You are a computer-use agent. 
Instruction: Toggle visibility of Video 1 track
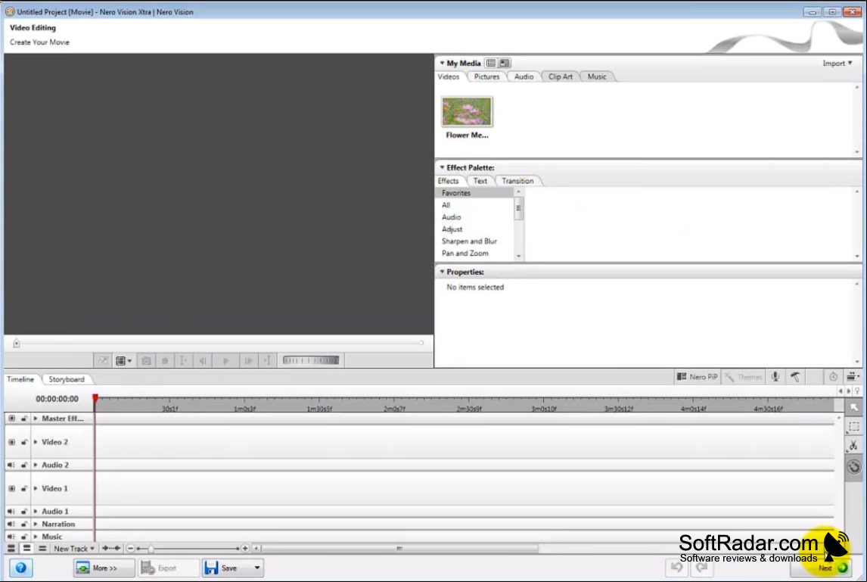click(11, 488)
